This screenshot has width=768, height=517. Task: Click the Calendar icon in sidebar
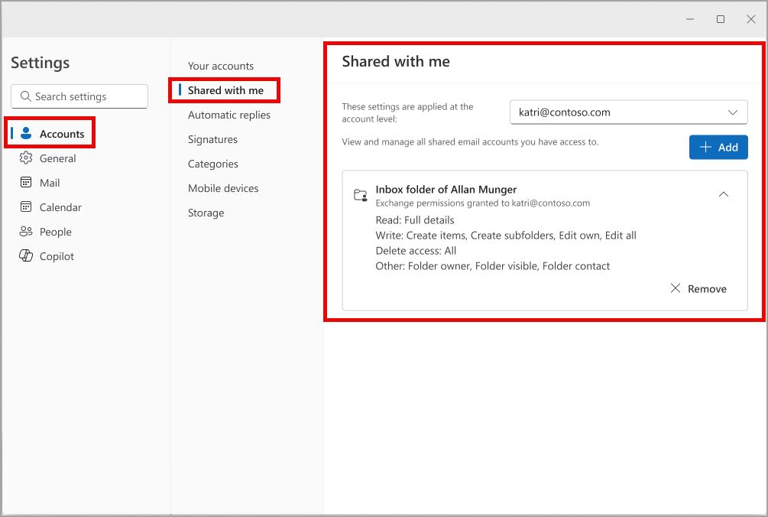point(26,206)
